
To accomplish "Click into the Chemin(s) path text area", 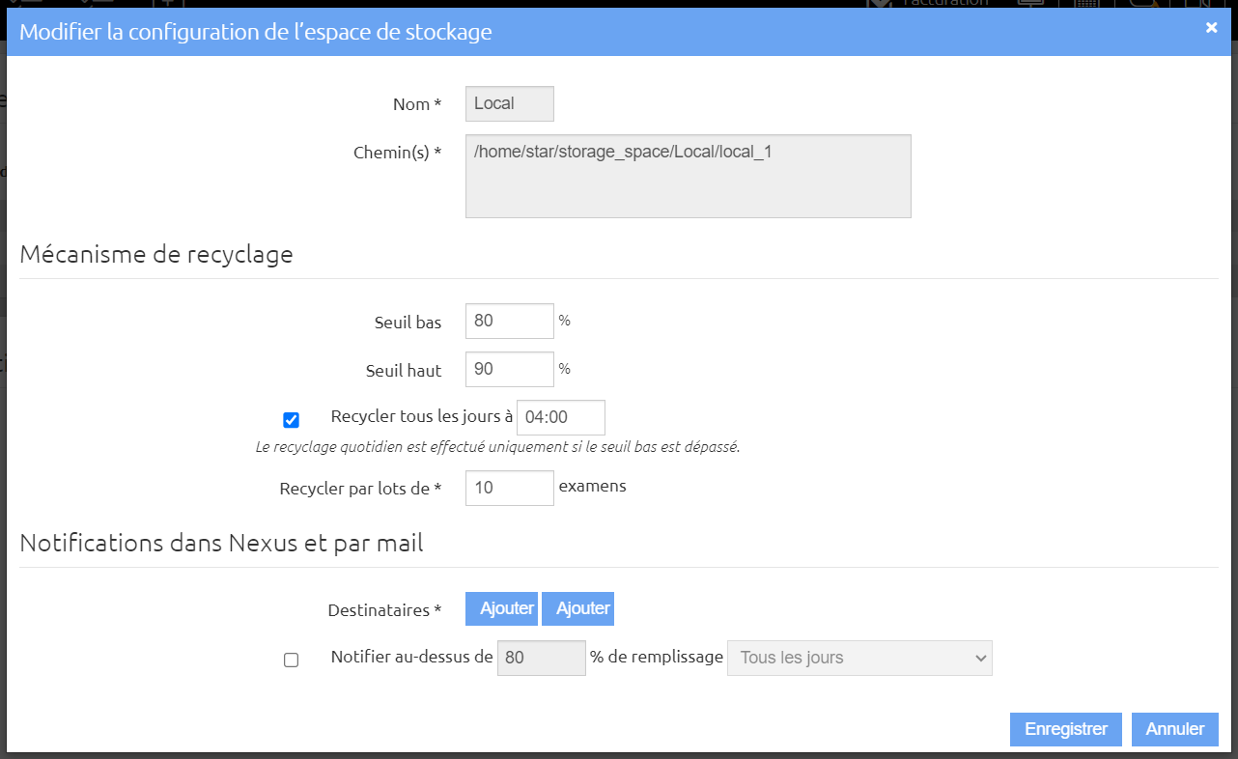I will [689, 176].
